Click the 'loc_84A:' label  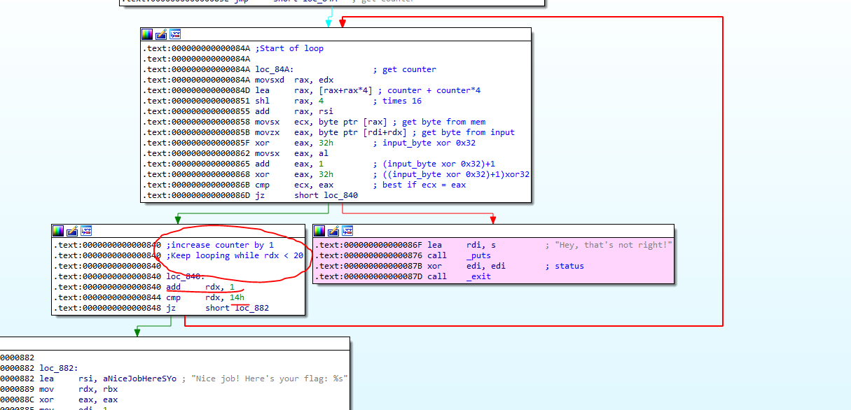(x=275, y=69)
